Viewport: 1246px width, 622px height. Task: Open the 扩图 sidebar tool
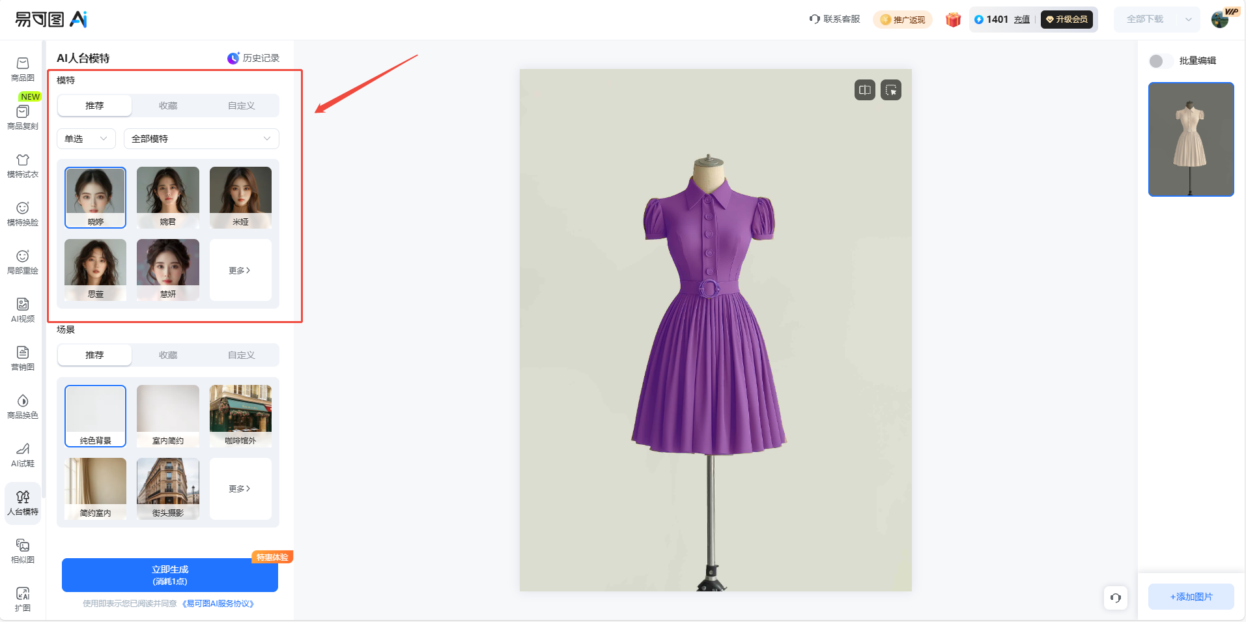point(23,599)
